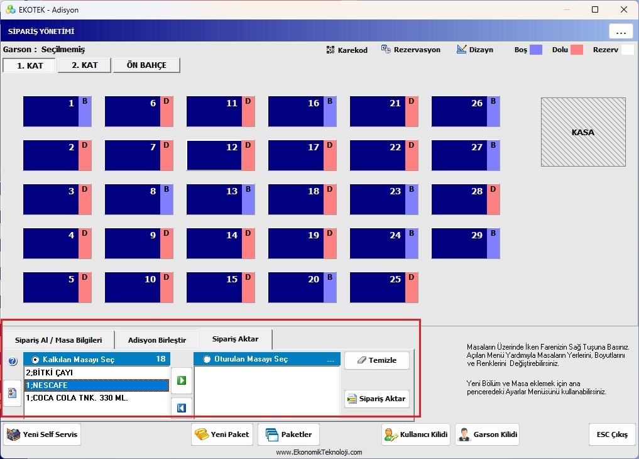Screen dimensions: 639x459
Task: Clear the transfer lists with Temizle
Action: click(x=377, y=360)
